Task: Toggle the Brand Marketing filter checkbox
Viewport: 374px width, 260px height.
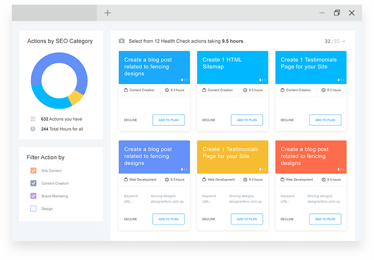Action: [x=33, y=196]
